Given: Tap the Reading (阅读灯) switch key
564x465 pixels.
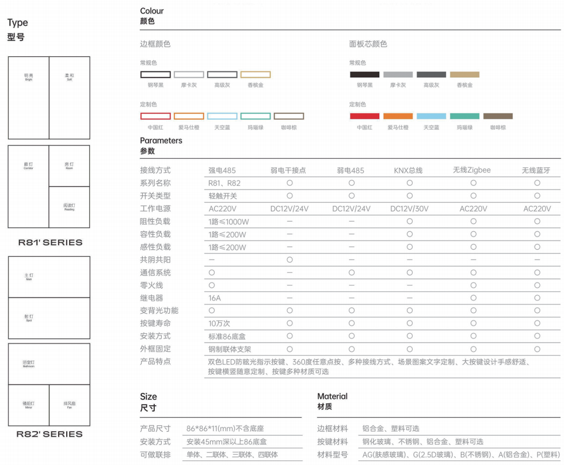Looking at the screenshot, I should [69, 207].
